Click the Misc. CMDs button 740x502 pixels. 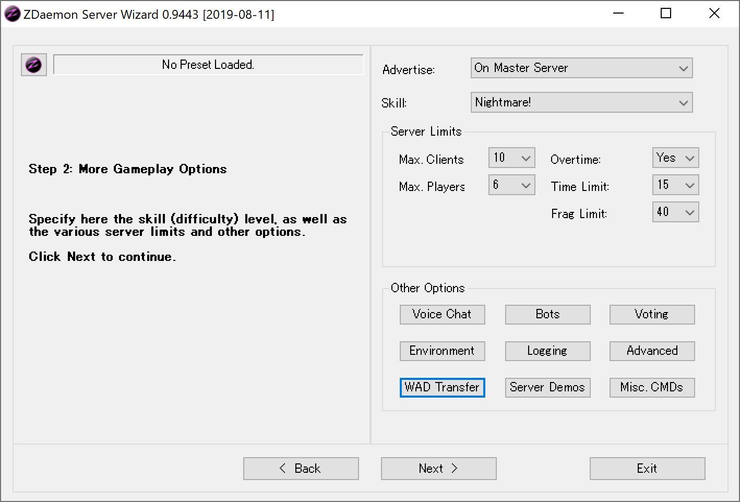pyautogui.click(x=652, y=388)
